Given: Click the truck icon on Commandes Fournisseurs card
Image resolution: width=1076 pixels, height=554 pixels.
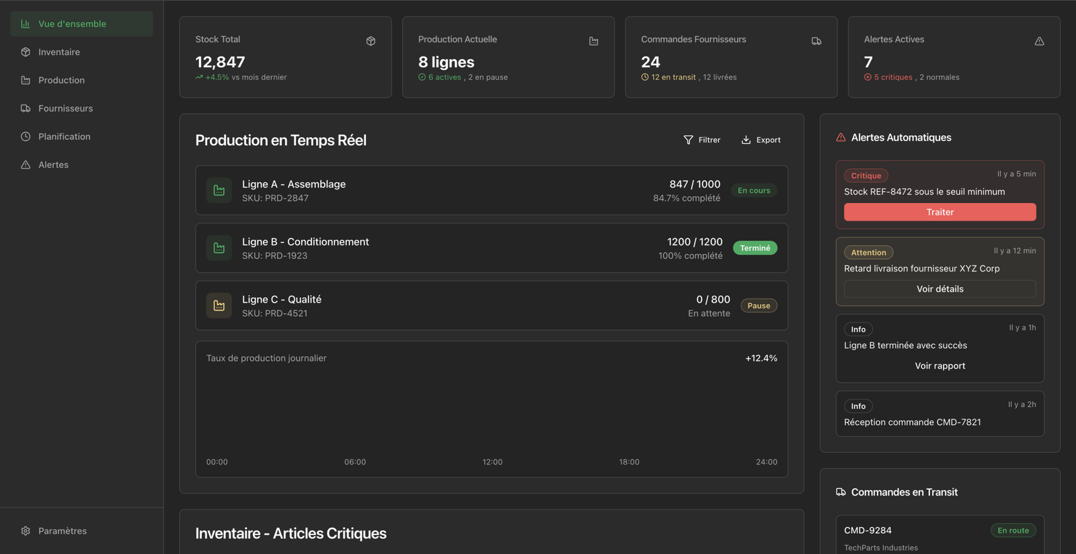Looking at the screenshot, I should click(816, 41).
